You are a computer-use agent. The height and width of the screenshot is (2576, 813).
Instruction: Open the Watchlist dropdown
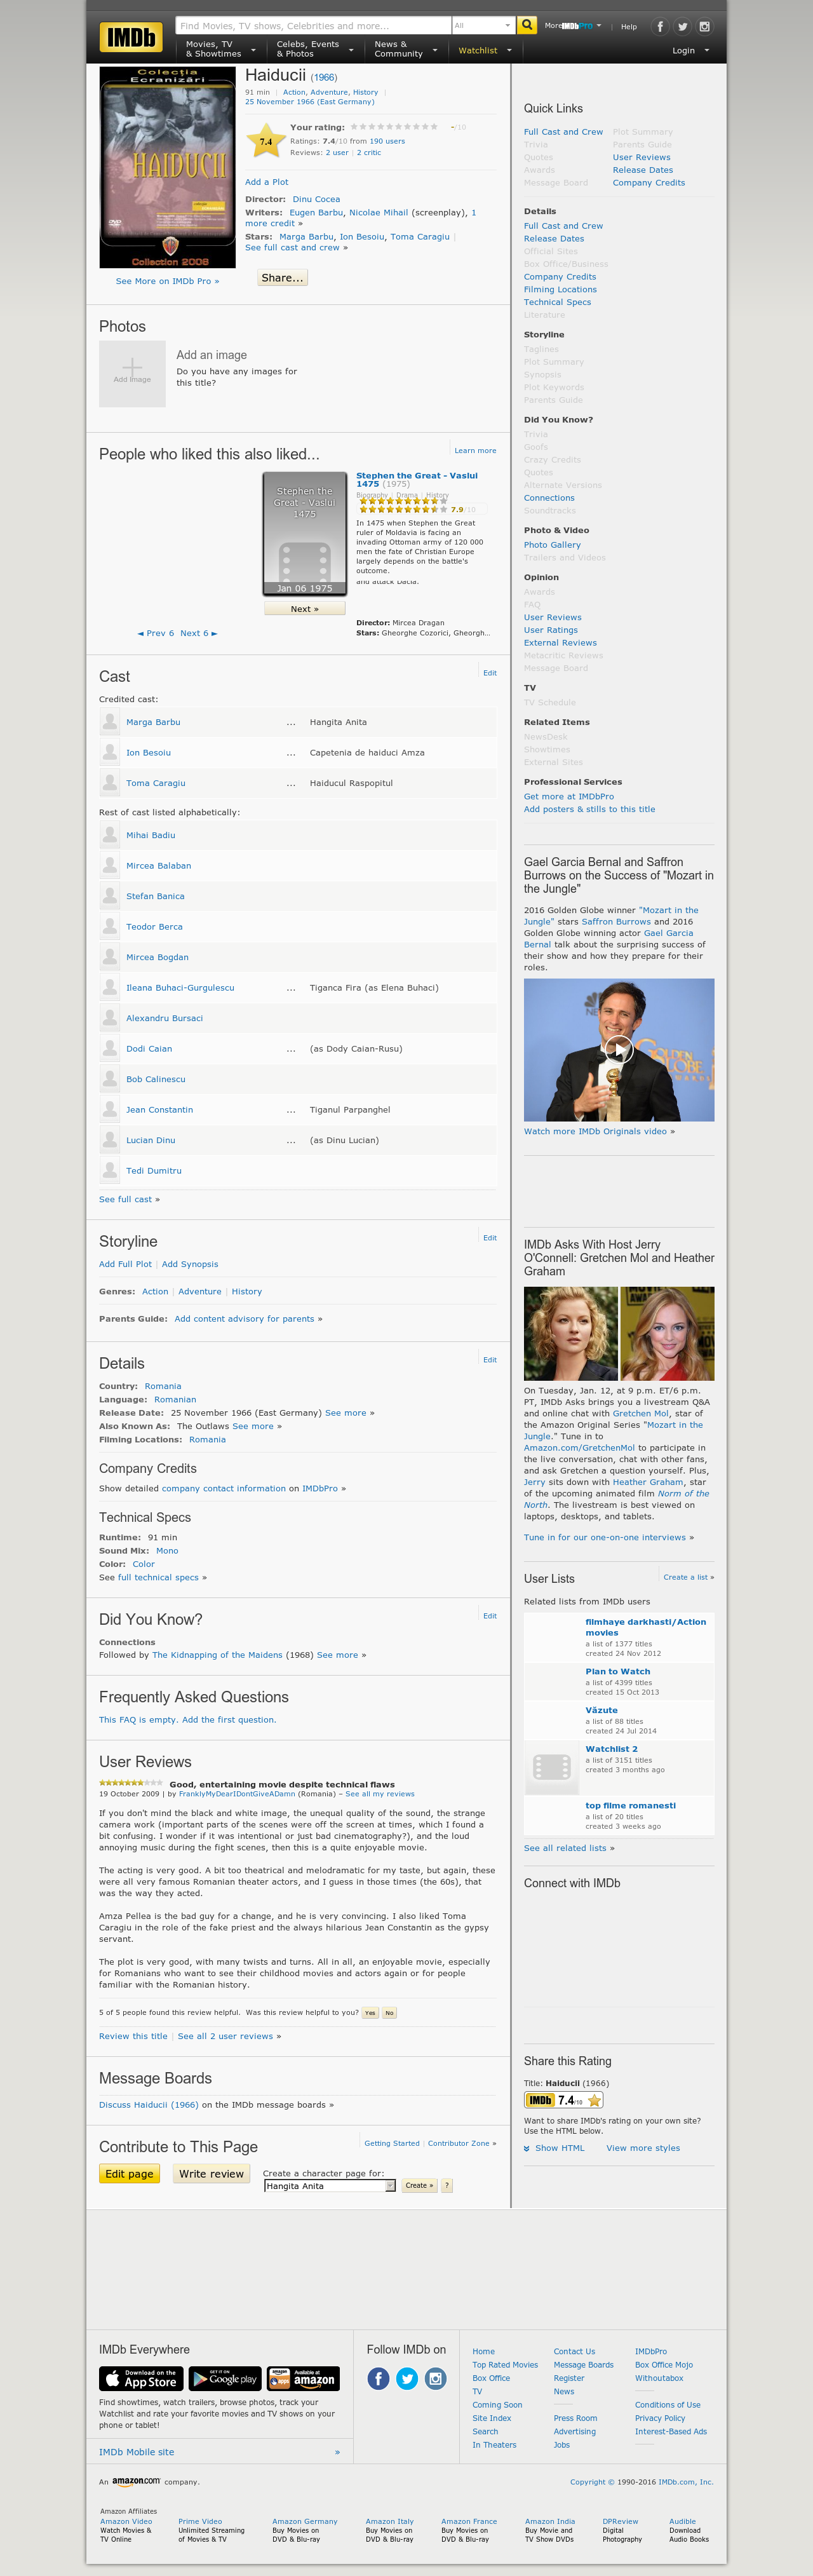(x=485, y=50)
